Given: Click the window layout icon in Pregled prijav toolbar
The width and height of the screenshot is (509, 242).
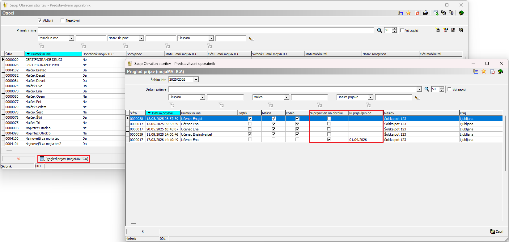Looking at the screenshot, I should [x=476, y=71].
